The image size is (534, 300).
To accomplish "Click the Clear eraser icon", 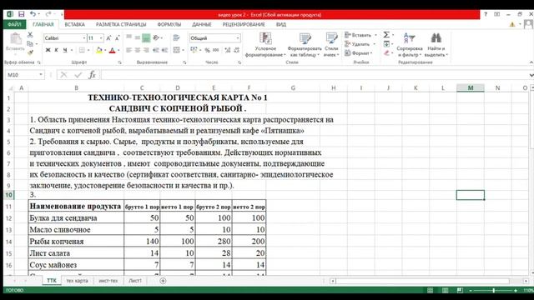I will click(x=386, y=52).
